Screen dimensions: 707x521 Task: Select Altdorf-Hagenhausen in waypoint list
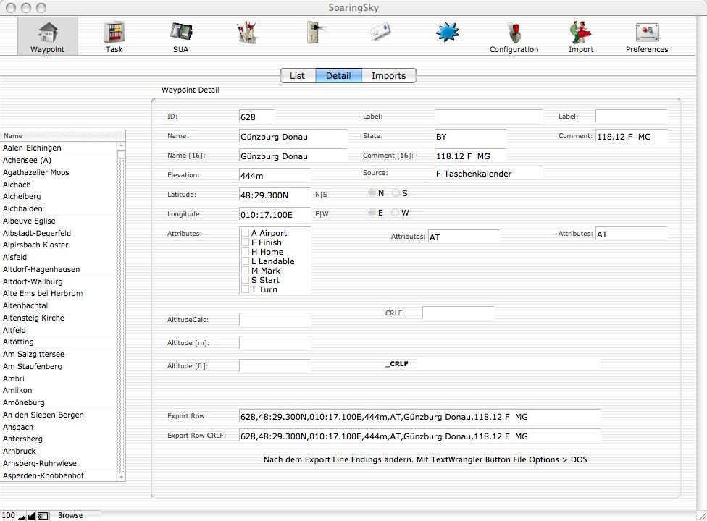tap(59, 269)
